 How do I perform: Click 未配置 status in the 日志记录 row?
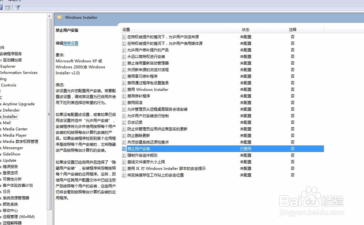click(x=246, y=122)
